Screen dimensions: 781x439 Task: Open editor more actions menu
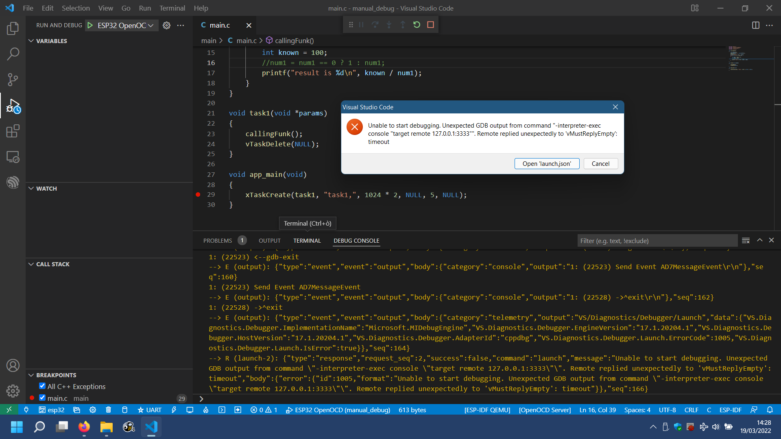pos(769,25)
